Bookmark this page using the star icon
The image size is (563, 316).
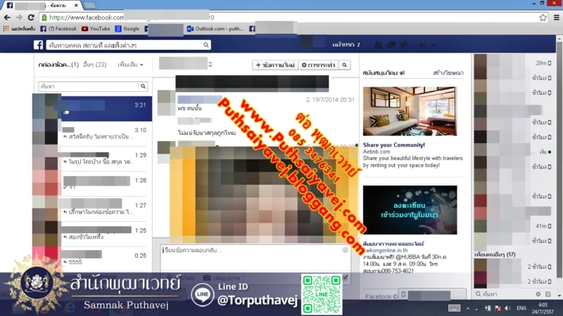coord(543,17)
